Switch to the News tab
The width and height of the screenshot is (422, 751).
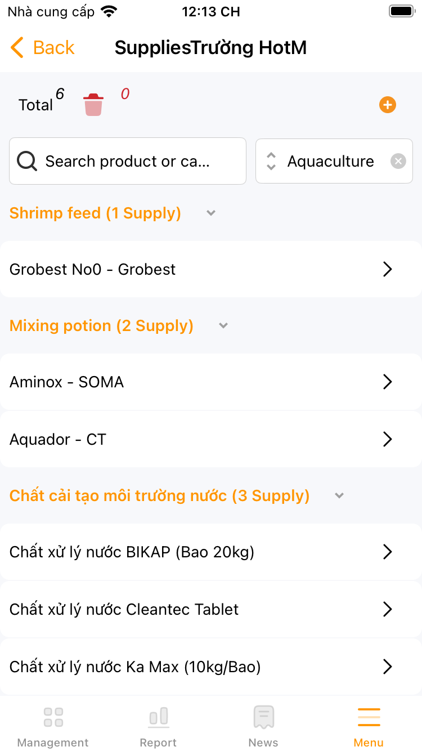coord(263,726)
